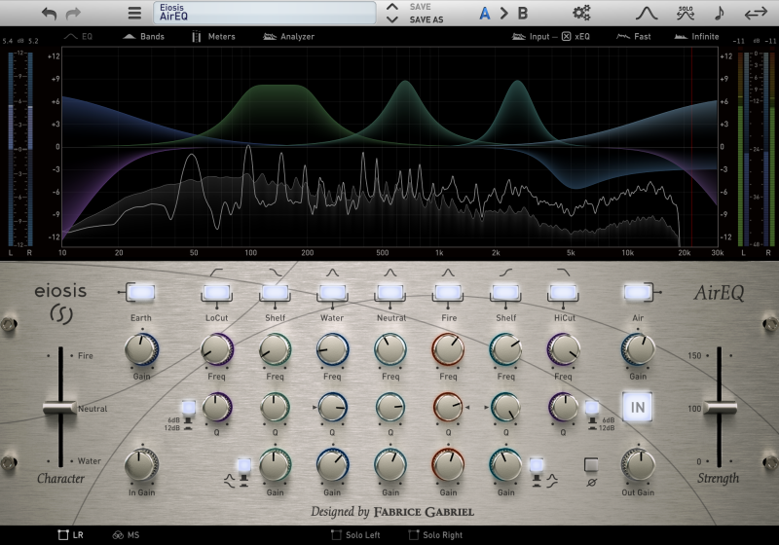
Task: Click the bell curve icon in toolbar
Action: click(x=647, y=13)
